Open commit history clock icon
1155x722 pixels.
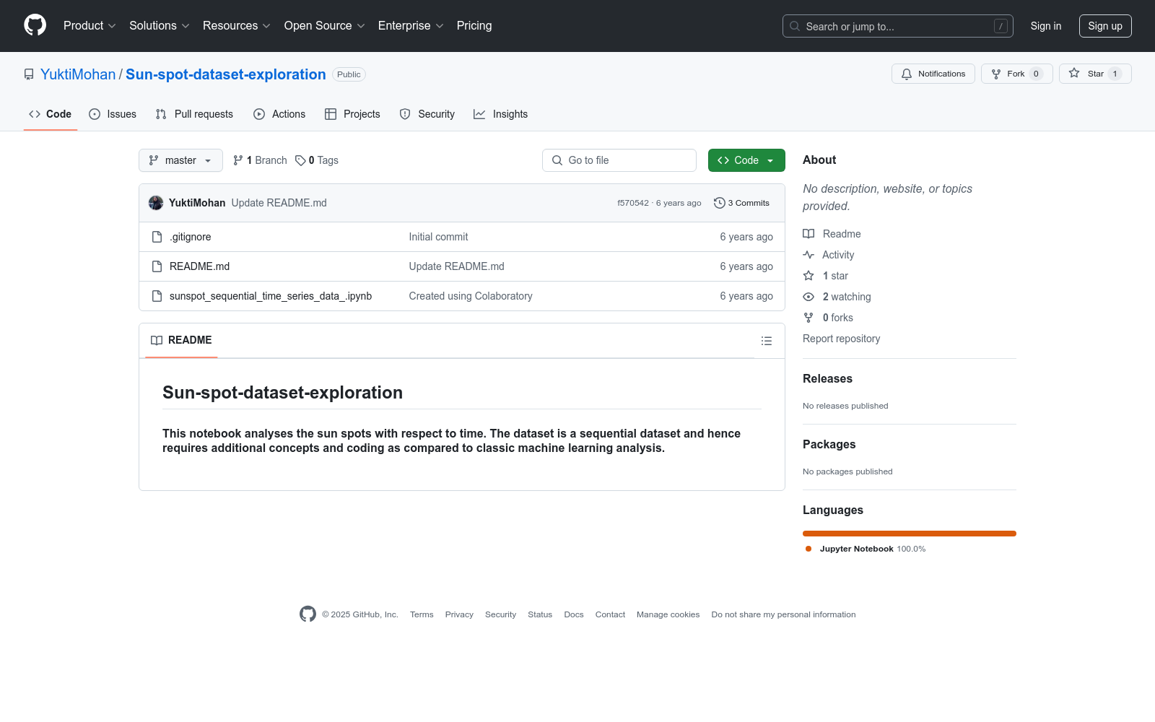click(719, 203)
